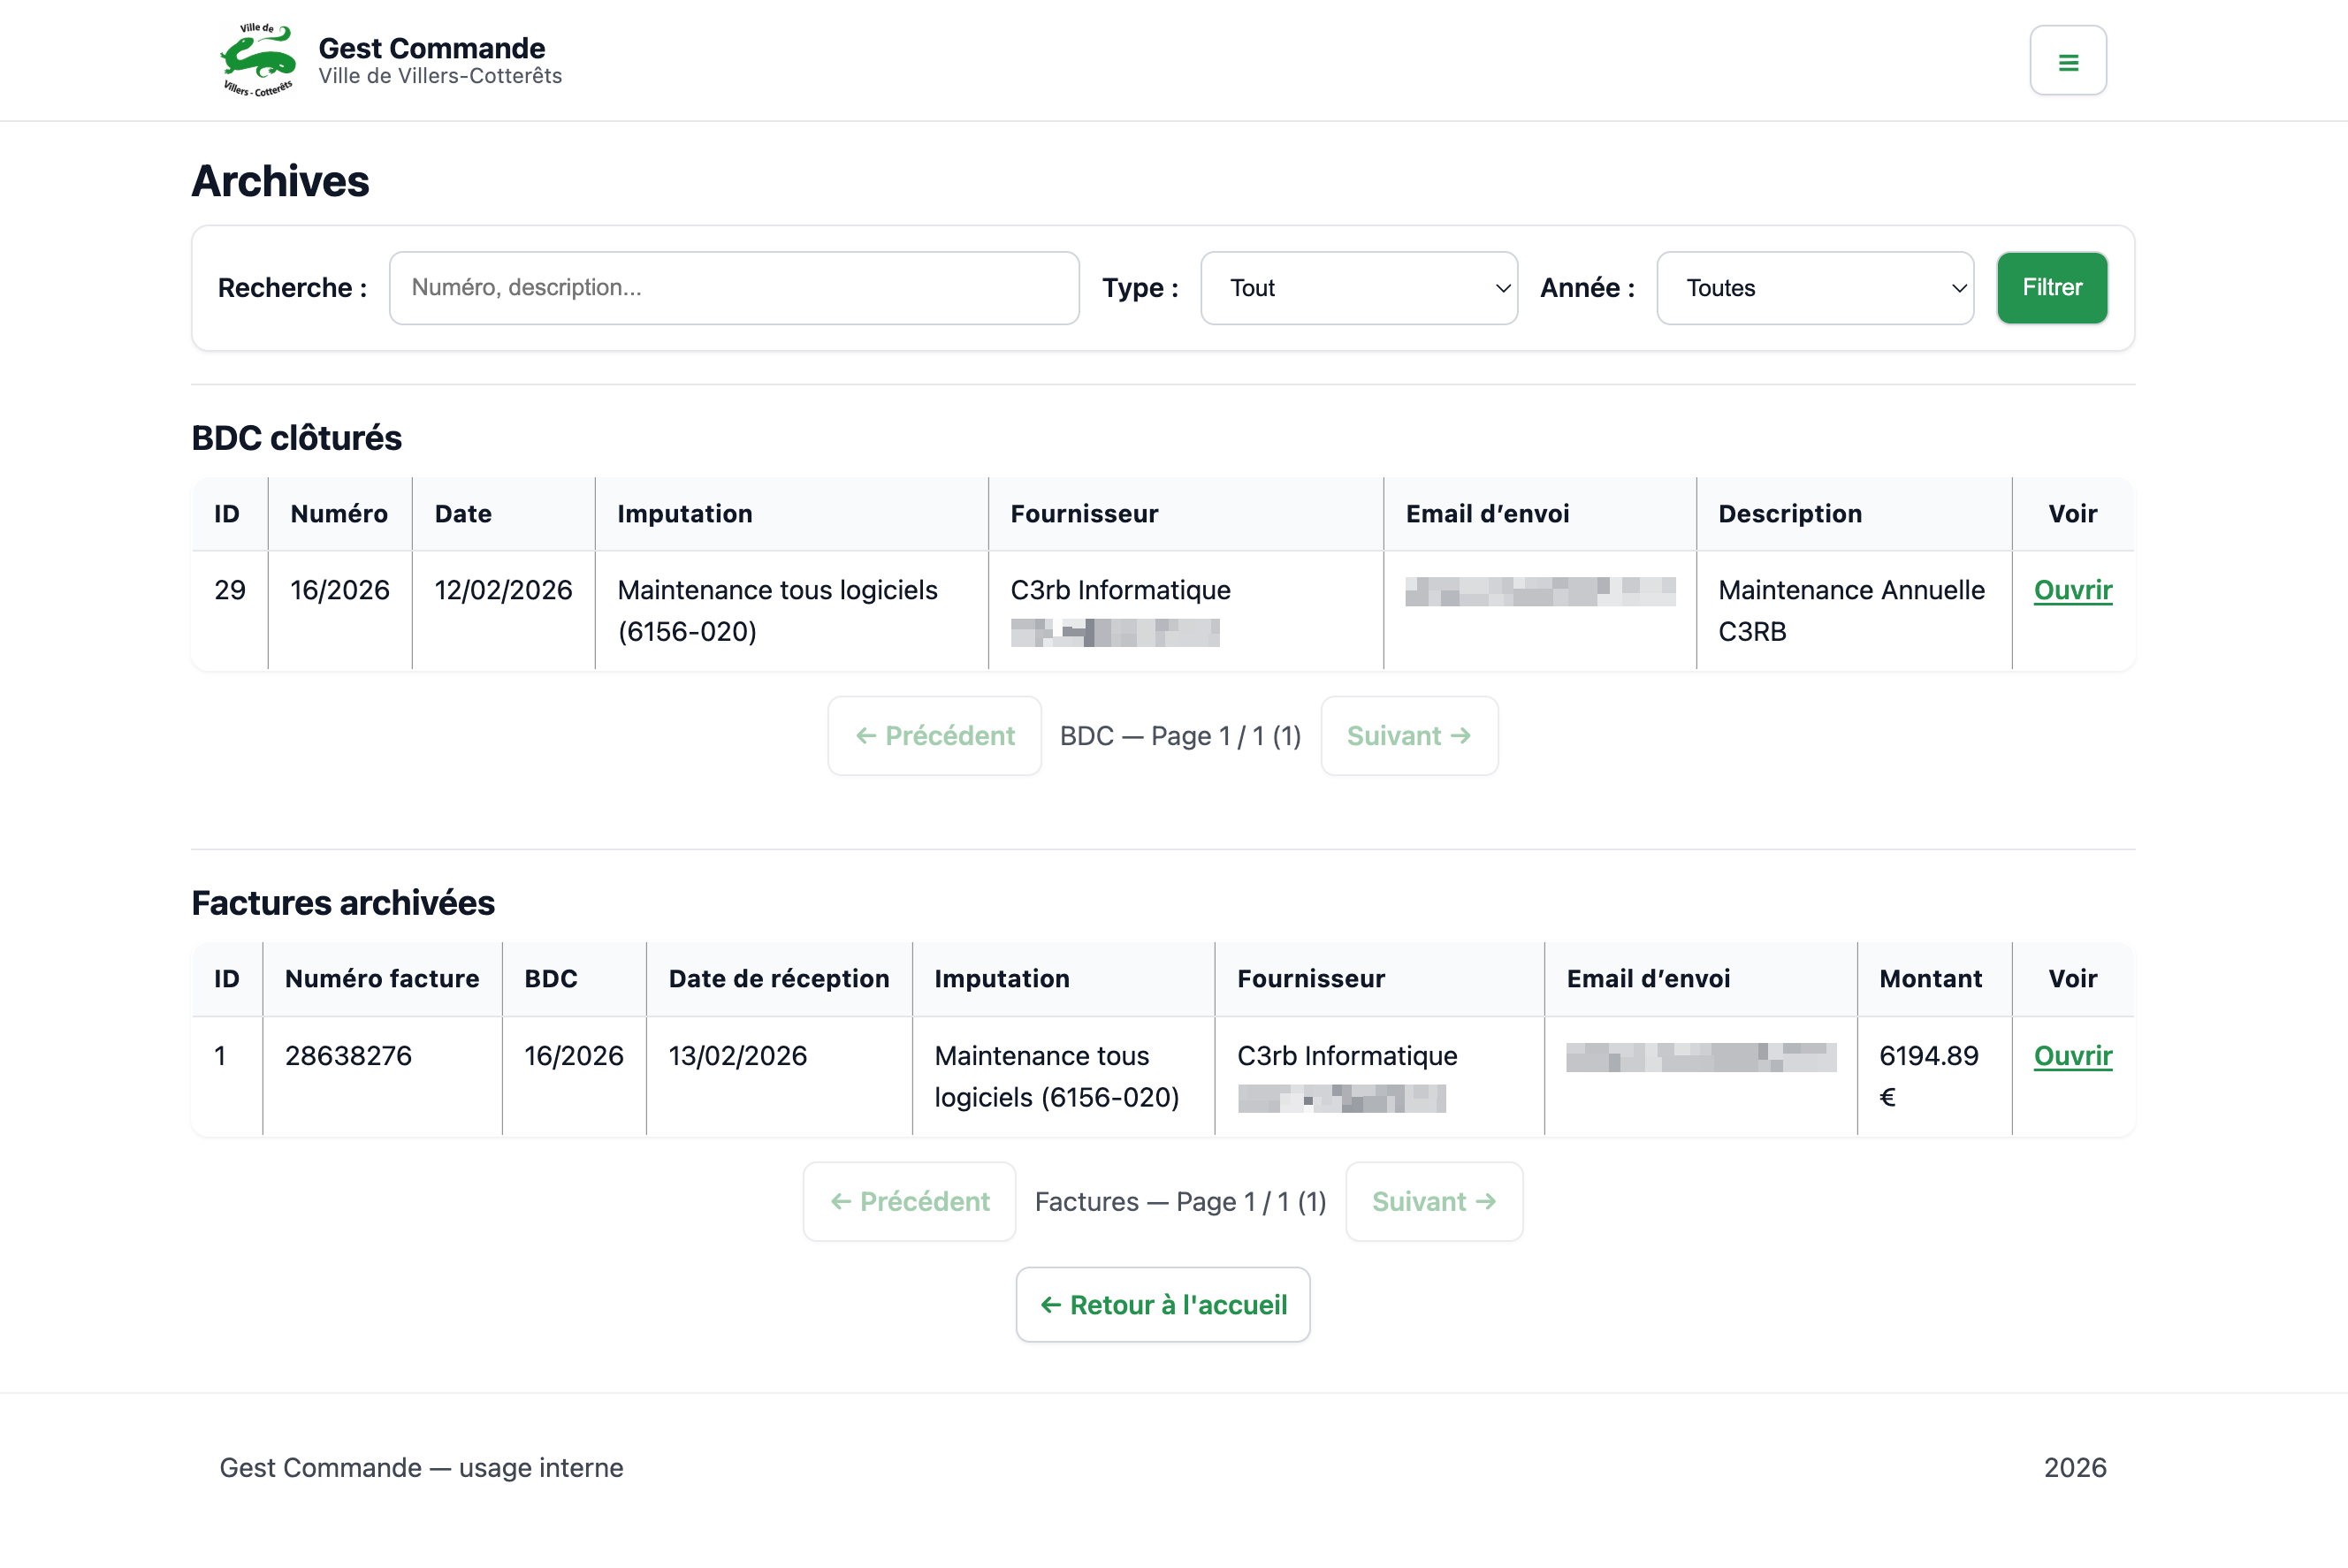Open BDC 16/2026 via Ouvrir link
2348x1568 pixels.
pyautogui.click(x=2072, y=590)
